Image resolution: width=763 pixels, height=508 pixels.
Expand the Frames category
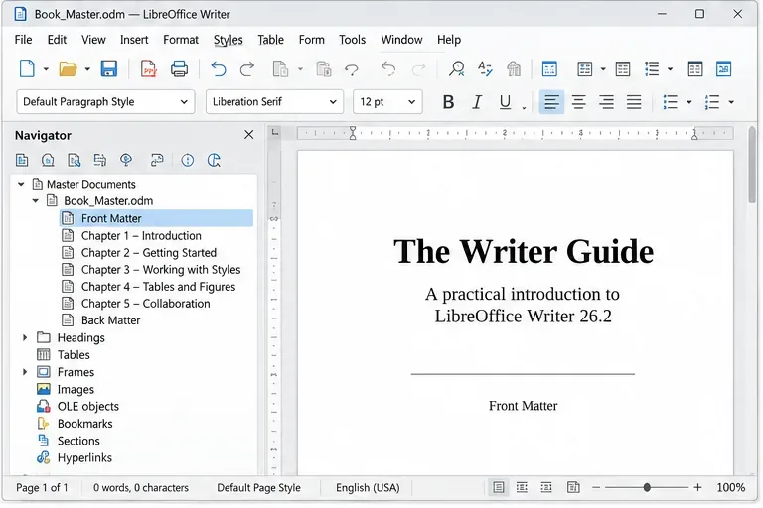pos(25,372)
